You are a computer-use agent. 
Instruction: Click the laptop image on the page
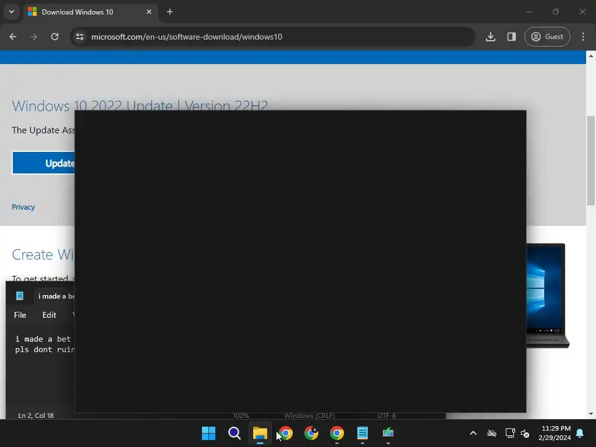click(x=547, y=295)
